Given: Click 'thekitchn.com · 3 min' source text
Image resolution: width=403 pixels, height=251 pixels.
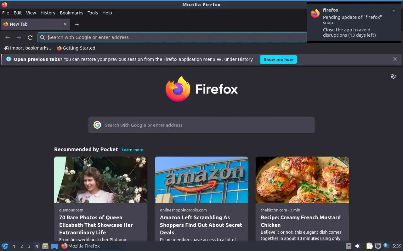Looking at the screenshot, I should [280, 210].
